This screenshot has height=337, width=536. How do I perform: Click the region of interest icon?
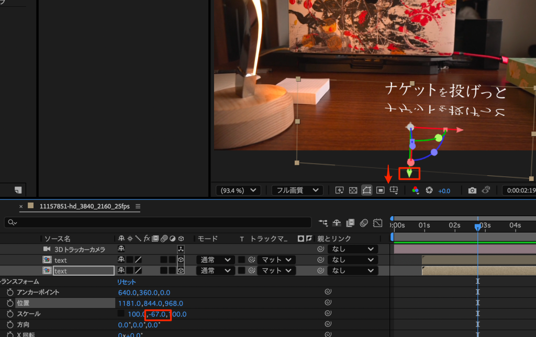click(x=381, y=190)
